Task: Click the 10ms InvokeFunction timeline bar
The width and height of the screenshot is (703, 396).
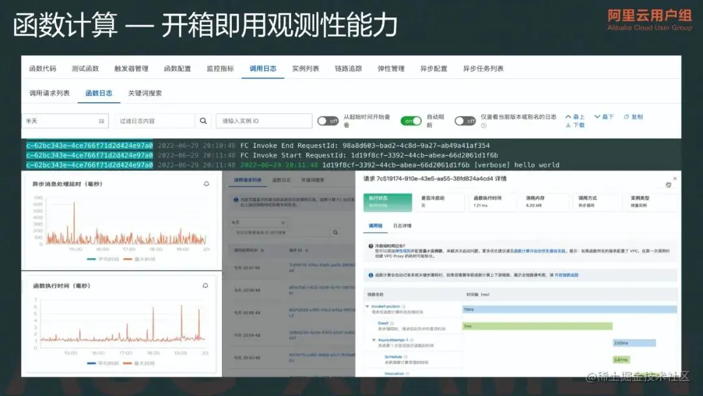Action: (570, 309)
